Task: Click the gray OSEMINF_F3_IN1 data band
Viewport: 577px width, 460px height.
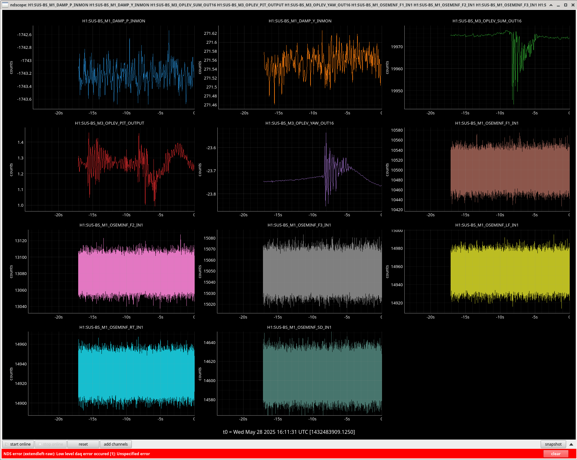Action: 322,272
